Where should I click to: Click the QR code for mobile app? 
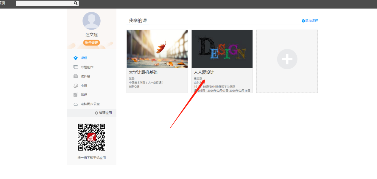click(x=91, y=137)
